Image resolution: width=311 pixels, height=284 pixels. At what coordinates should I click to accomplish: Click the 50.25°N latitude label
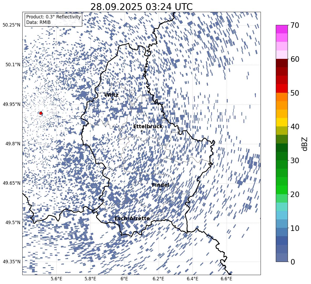(x=11, y=25)
